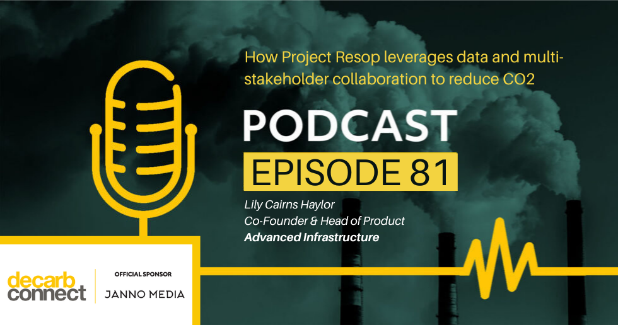Viewport: 618px width, 325px height.
Task: Click the large PODCAST heading
Action: pyautogui.click(x=350, y=125)
